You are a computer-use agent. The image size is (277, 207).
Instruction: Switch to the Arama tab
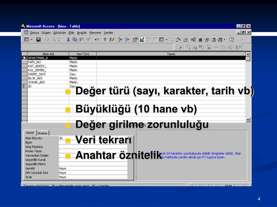point(42,133)
